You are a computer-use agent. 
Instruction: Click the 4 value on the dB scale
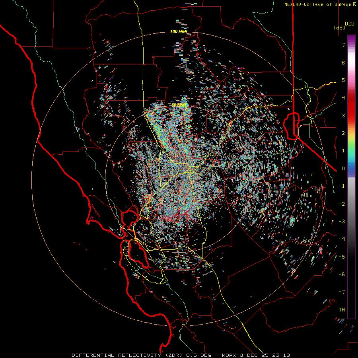343,98
